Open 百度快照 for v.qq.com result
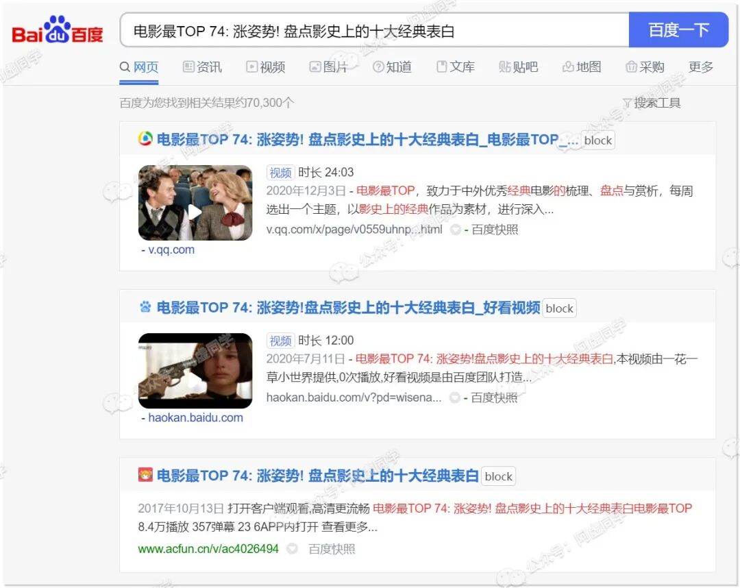Image resolution: width=740 pixels, height=588 pixels. click(495, 230)
